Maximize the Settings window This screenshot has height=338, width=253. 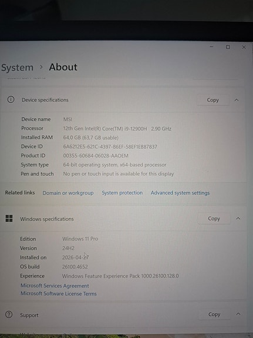coord(228,47)
